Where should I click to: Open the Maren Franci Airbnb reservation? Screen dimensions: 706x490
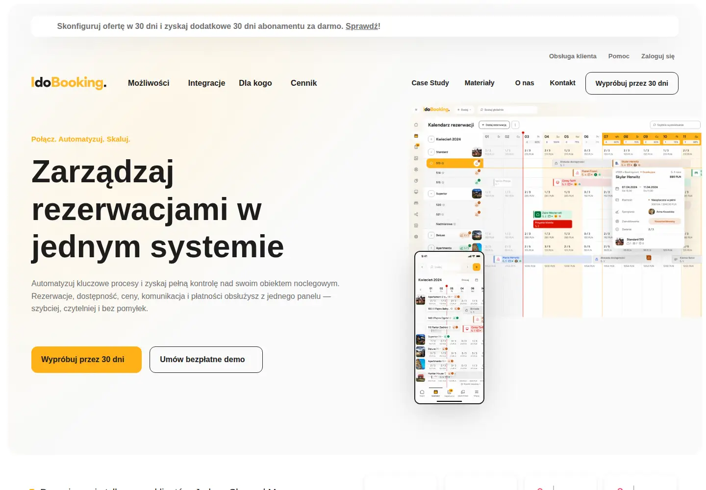592,172
